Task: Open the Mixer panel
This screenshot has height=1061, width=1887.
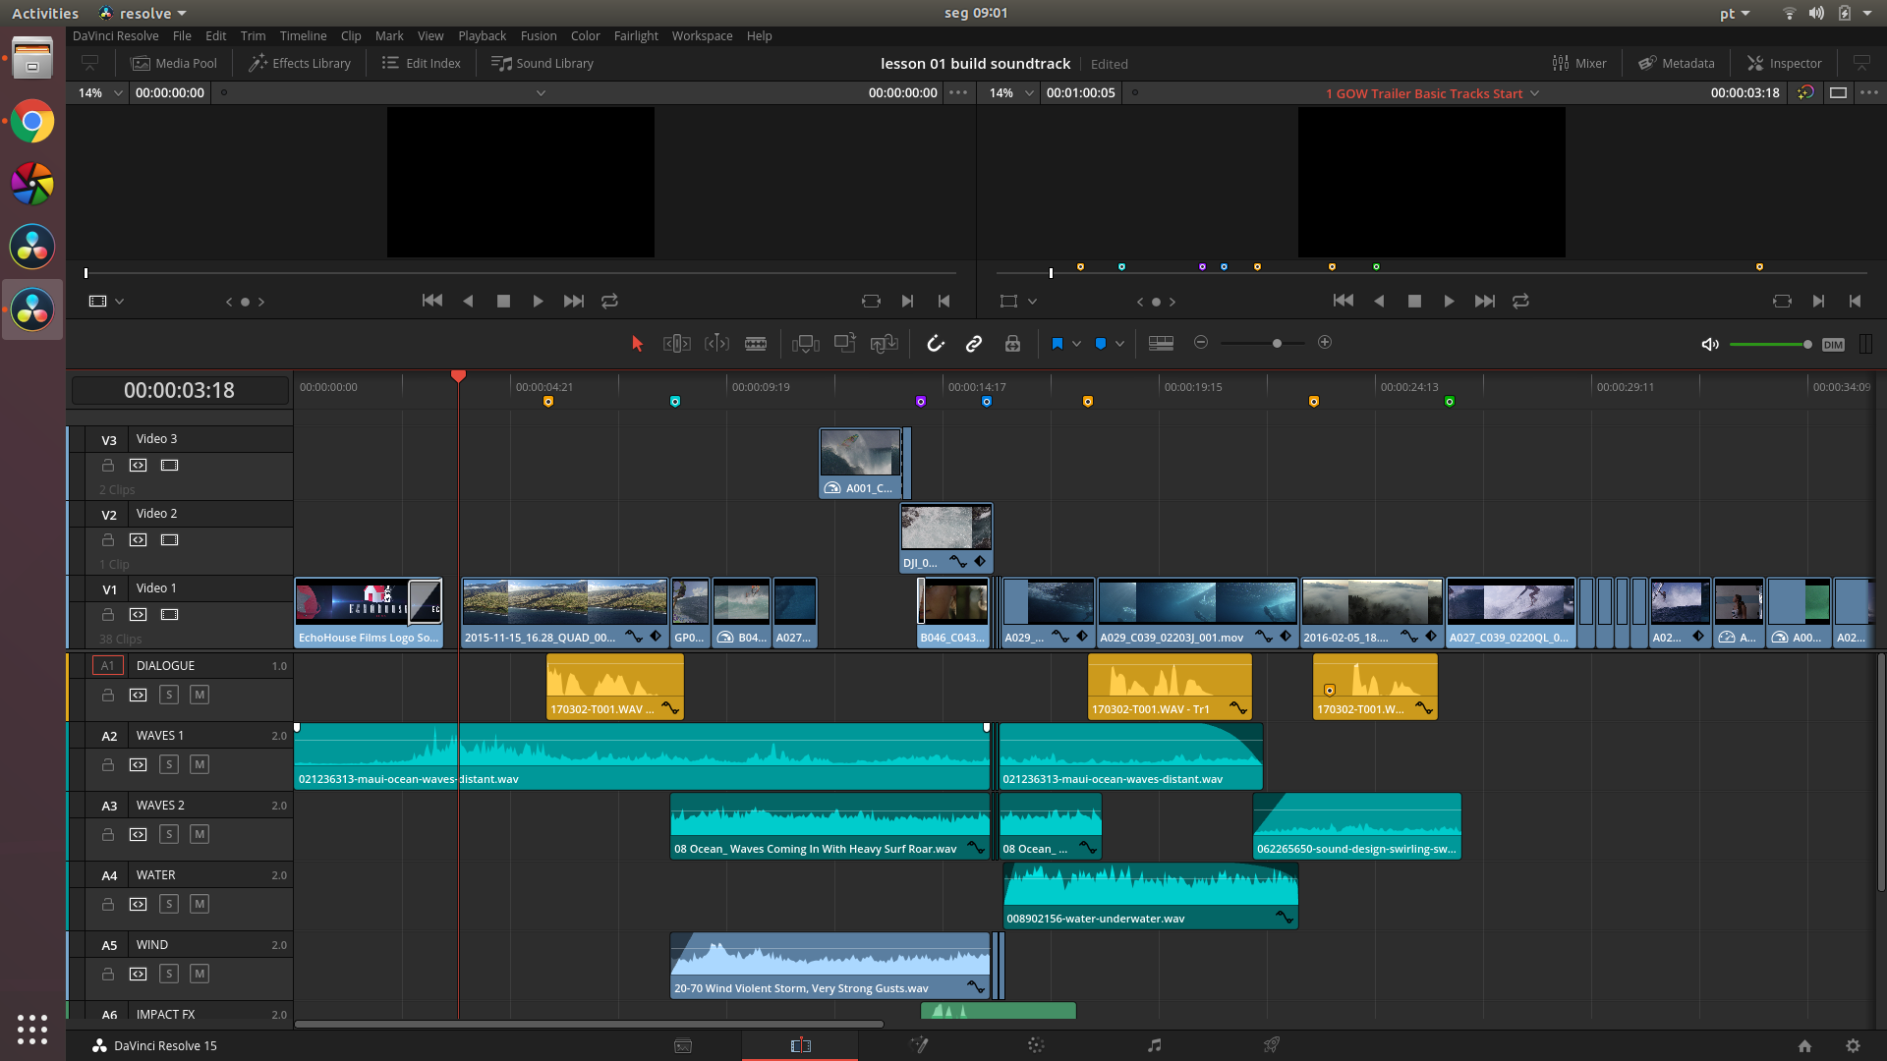Action: click(x=1579, y=63)
